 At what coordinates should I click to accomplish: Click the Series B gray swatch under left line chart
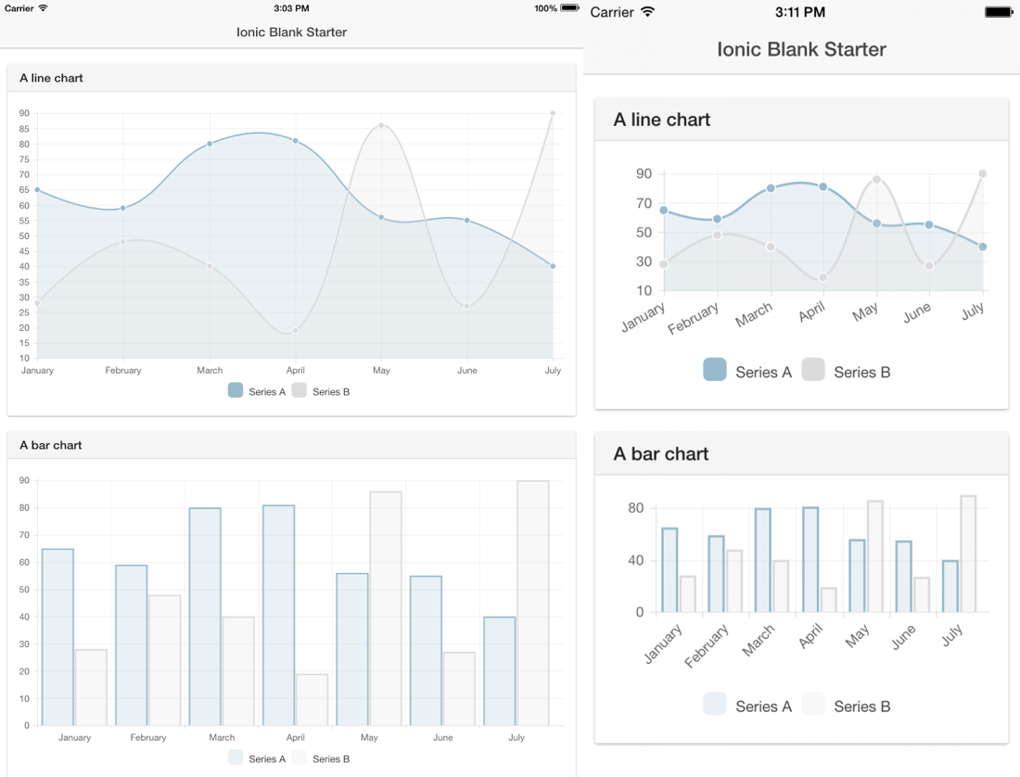click(x=299, y=390)
